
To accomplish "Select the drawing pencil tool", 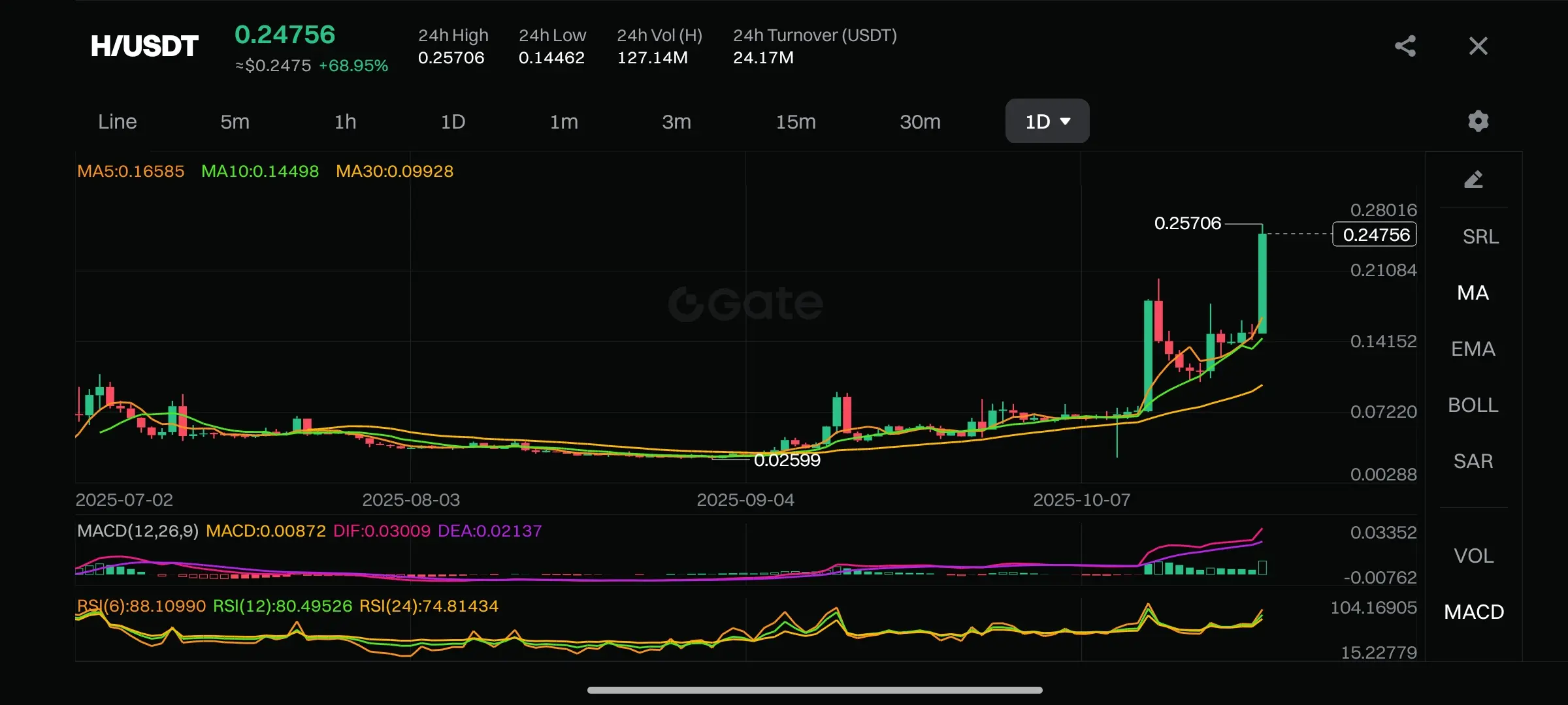I will [1473, 180].
